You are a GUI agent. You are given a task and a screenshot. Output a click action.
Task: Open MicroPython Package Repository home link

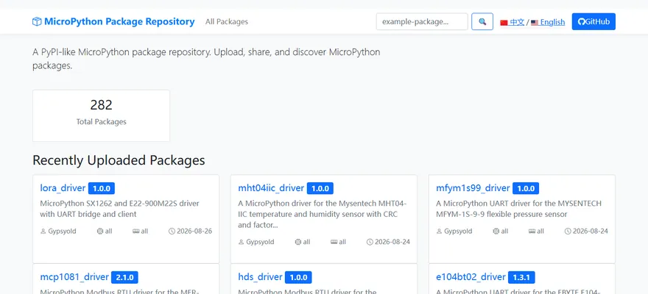113,21
